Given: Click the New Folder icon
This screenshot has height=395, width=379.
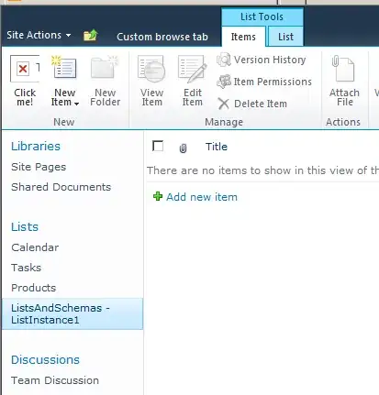Looking at the screenshot, I should click(x=105, y=67).
